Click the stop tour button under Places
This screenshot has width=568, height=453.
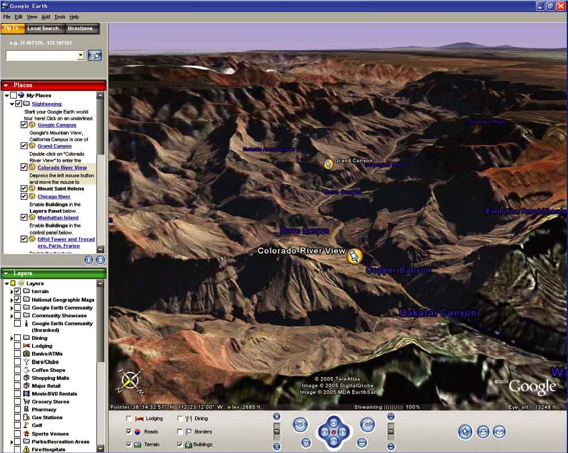tap(101, 259)
